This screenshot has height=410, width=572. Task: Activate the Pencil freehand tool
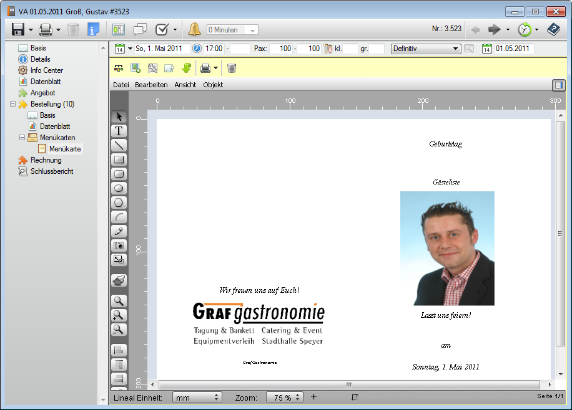tap(119, 231)
